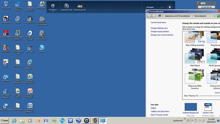This screenshot has height=124, width=220.
Task: Open Ease of Access Center link
Action: 159,115
